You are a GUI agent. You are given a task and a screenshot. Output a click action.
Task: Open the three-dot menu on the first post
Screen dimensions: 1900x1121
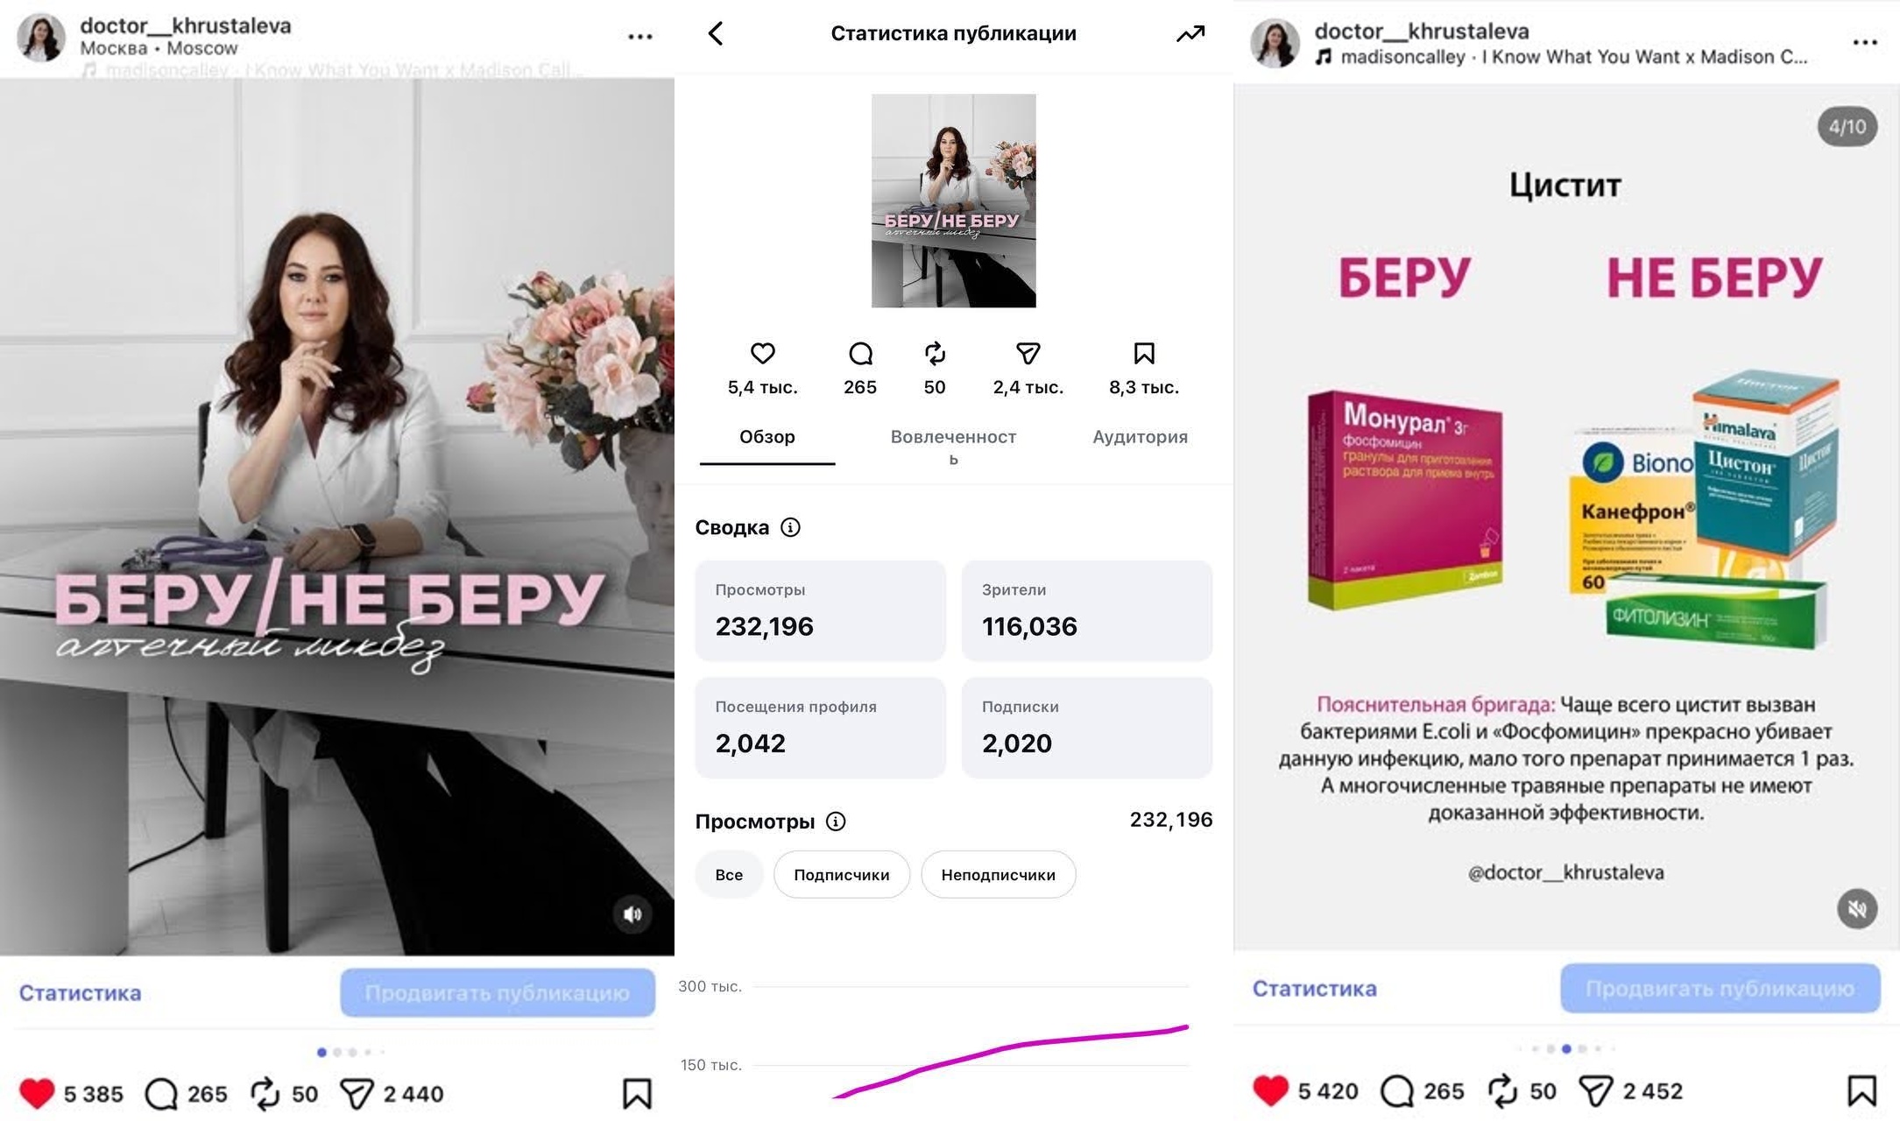[640, 37]
